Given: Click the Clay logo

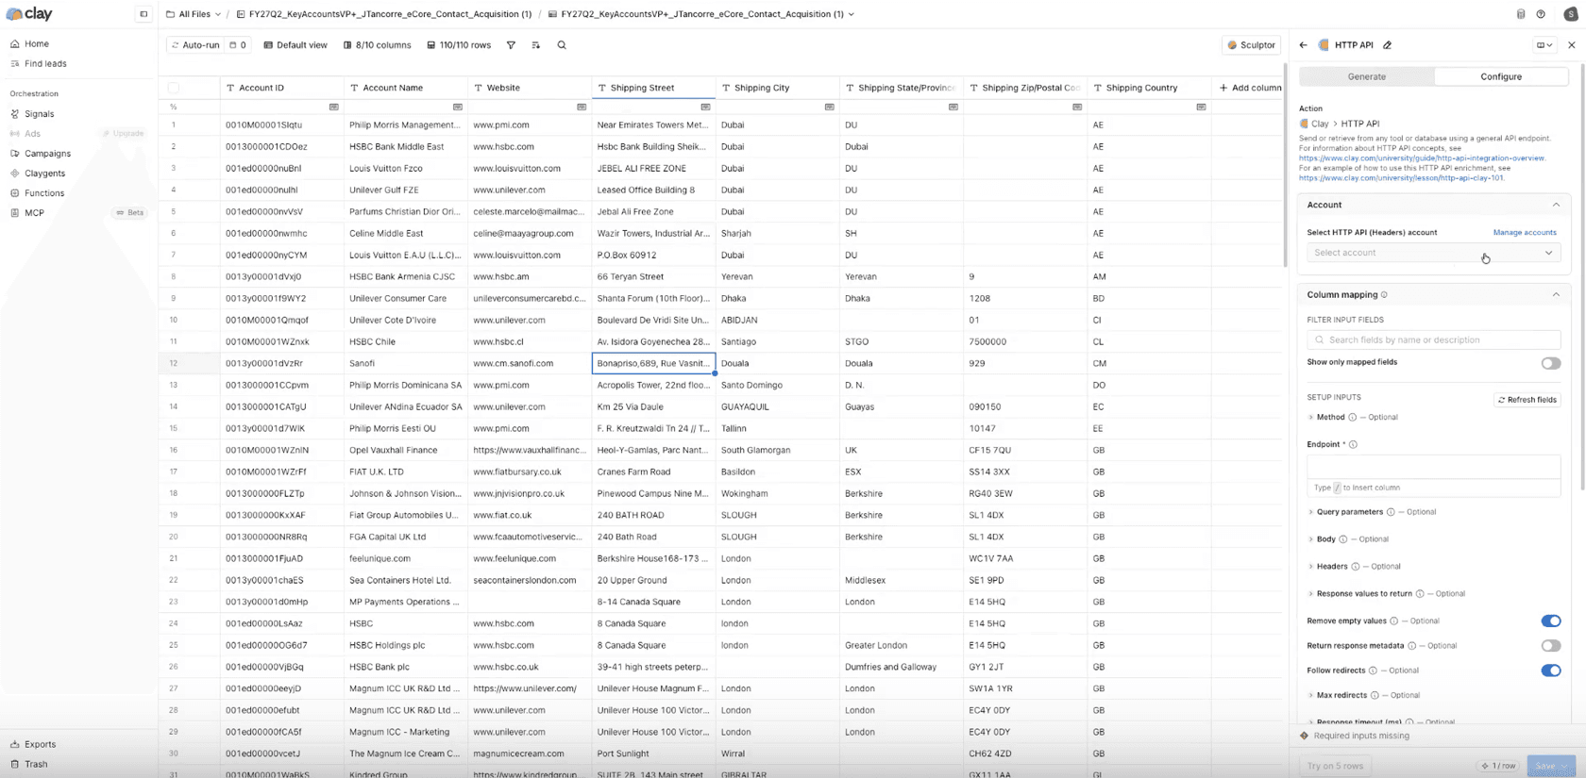Looking at the screenshot, I should (29, 14).
